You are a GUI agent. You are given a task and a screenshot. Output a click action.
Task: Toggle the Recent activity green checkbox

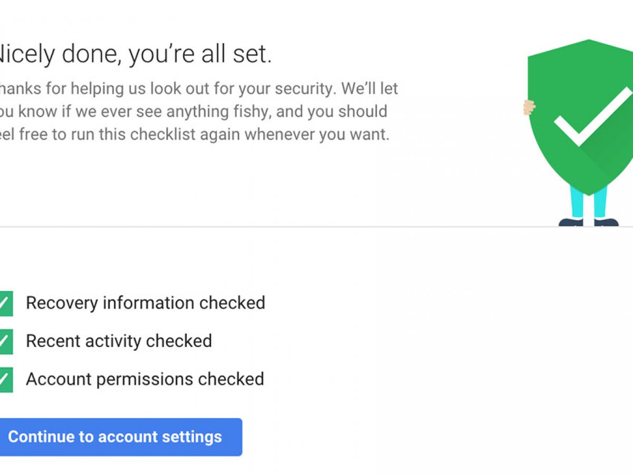coord(5,341)
